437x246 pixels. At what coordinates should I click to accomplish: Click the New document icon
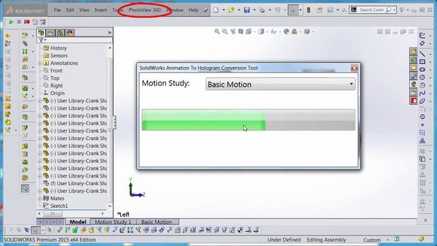216,10
